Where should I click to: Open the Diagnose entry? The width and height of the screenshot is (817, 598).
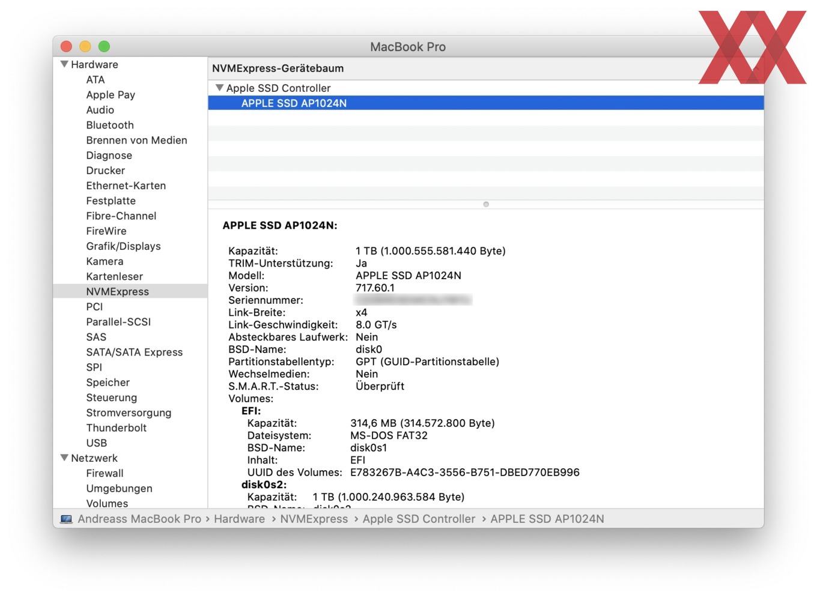point(109,156)
